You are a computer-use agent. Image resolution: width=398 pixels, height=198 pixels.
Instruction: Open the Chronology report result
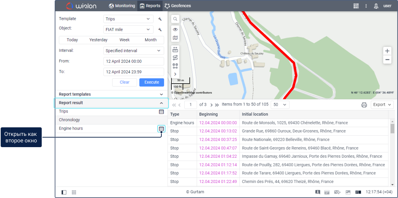coord(111,120)
